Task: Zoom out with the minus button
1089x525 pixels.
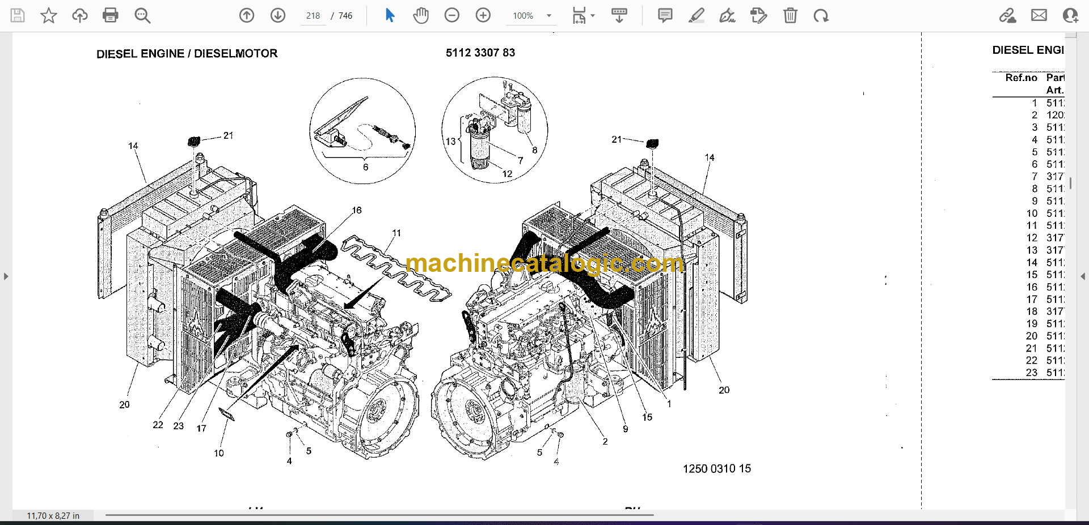Action: click(x=452, y=15)
